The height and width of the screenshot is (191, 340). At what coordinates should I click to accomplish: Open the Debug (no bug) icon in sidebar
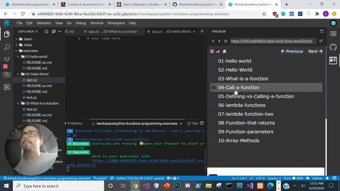pos(7,74)
